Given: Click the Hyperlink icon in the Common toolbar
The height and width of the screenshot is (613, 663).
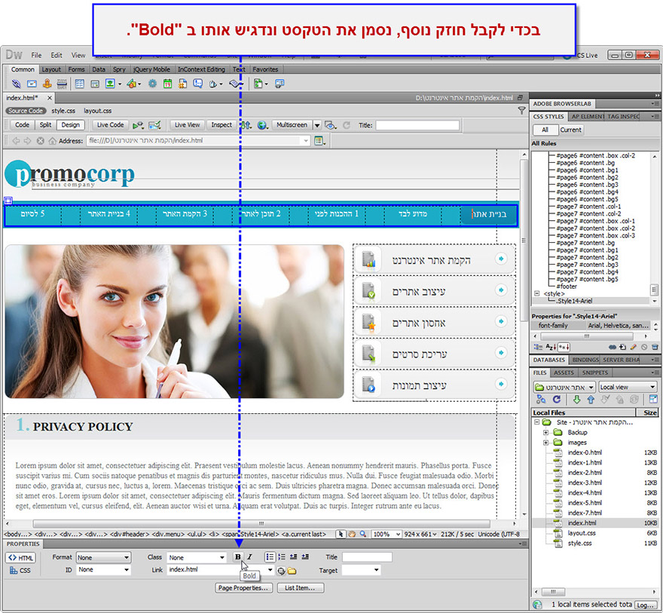Looking at the screenshot, I should [x=16, y=84].
